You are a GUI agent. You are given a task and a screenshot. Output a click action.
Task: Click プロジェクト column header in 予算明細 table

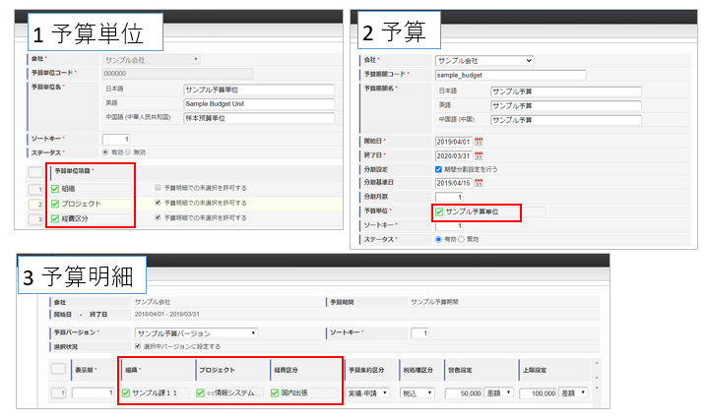pyautogui.click(x=232, y=370)
